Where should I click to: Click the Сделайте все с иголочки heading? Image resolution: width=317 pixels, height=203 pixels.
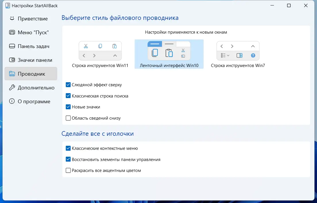click(x=97, y=134)
